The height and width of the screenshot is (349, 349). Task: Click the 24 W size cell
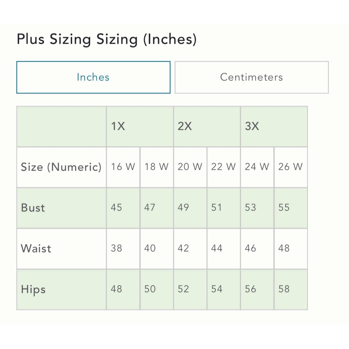tap(257, 167)
